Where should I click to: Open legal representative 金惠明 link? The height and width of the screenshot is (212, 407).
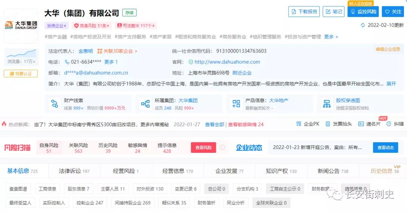(86, 51)
